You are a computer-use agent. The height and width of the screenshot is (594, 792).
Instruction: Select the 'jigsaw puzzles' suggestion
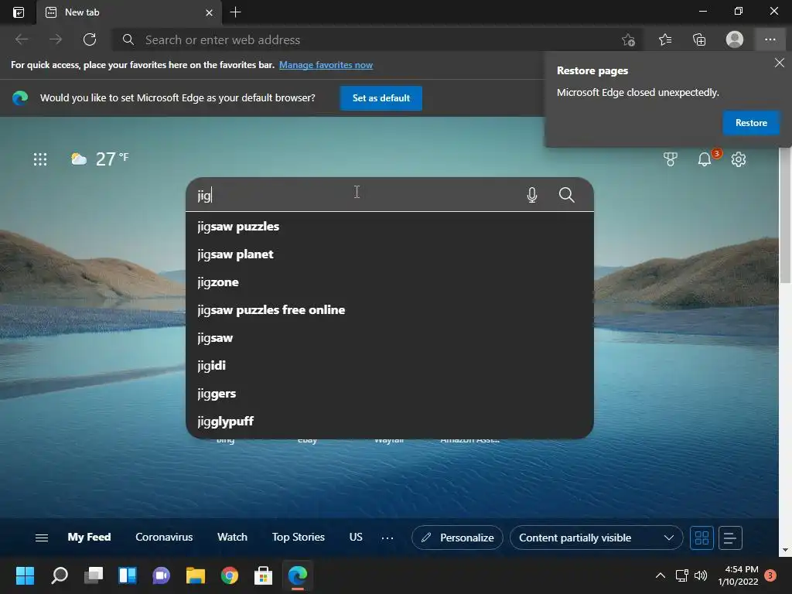click(390, 227)
